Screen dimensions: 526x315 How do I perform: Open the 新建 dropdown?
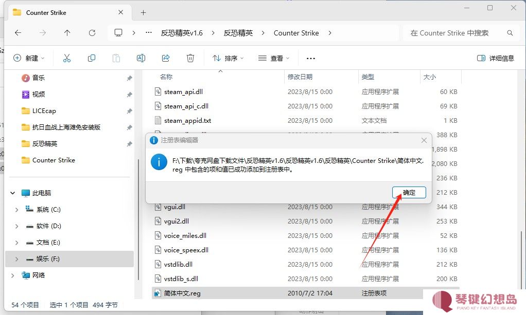coord(28,58)
